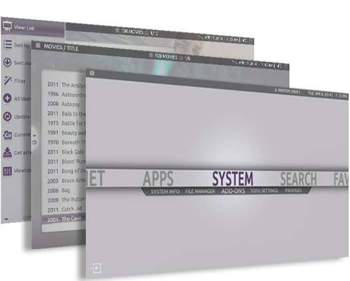Click the View: List presentation icon
The height and width of the screenshot is (281, 350).
[x=7, y=26]
